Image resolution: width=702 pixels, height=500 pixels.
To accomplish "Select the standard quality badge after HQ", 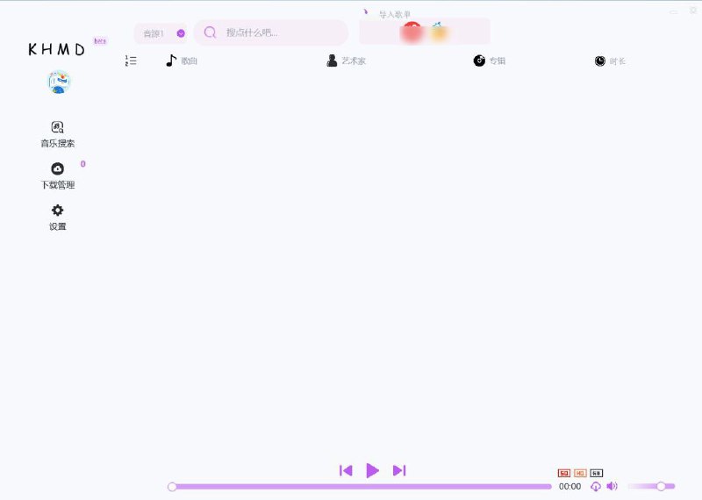I will 597,473.
